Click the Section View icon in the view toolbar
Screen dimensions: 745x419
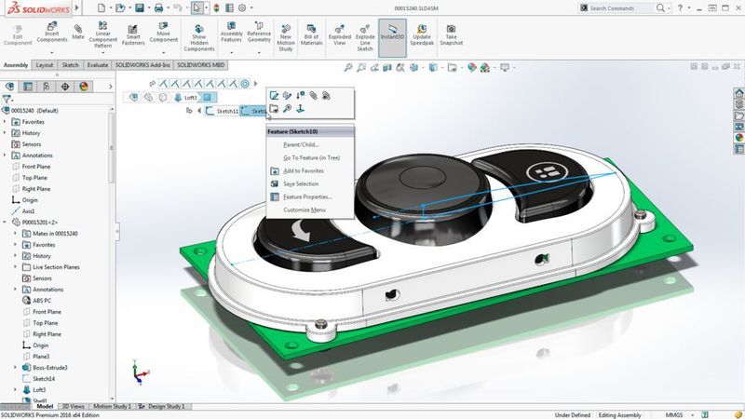(x=387, y=68)
